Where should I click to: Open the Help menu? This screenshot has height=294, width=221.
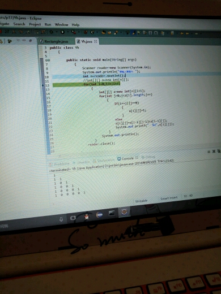click(x=75, y=25)
